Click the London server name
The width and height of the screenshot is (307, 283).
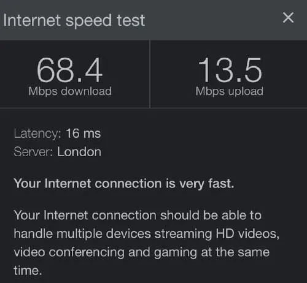click(79, 152)
